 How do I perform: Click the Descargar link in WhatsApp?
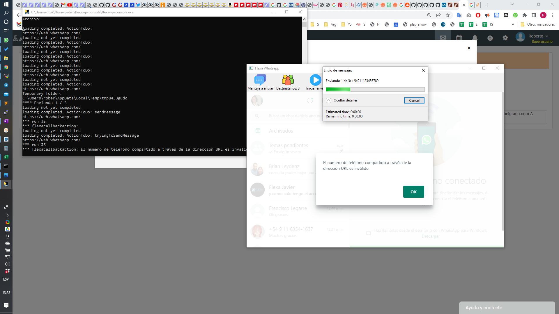[x=431, y=236]
